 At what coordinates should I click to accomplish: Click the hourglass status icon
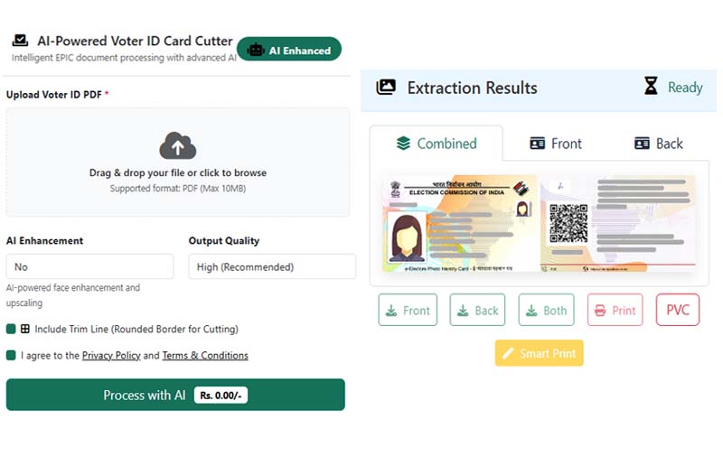(x=651, y=86)
